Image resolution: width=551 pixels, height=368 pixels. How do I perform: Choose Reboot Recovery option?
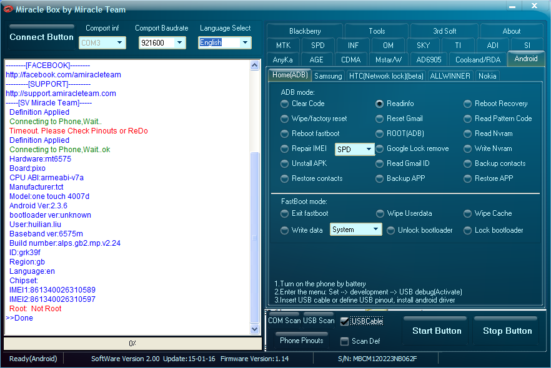pyautogui.click(x=467, y=104)
